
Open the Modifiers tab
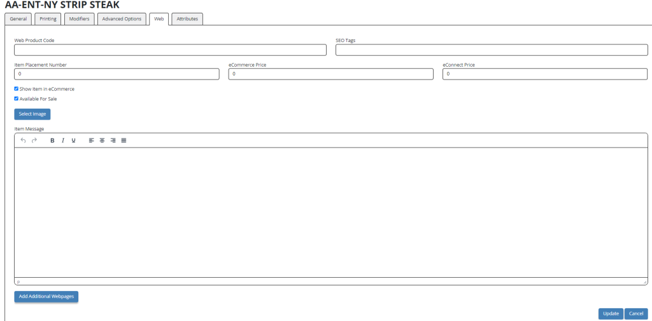click(80, 19)
